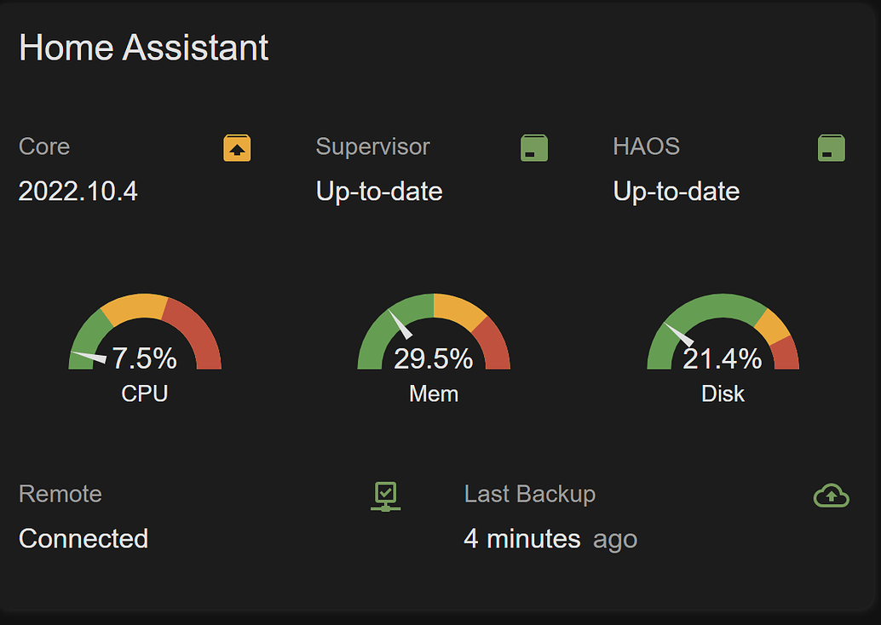Click the HAOS up-to-date badge icon
The image size is (881, 625).
click(x=831, y=146)
